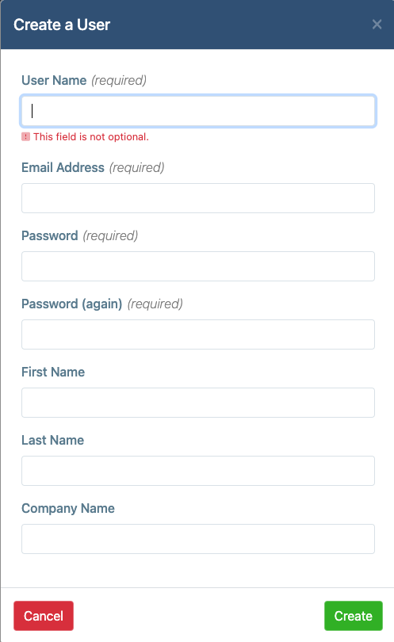The image size is (394, 642).
Task: Click the 'This field is not optional' message
Action: tap(91, 137)
